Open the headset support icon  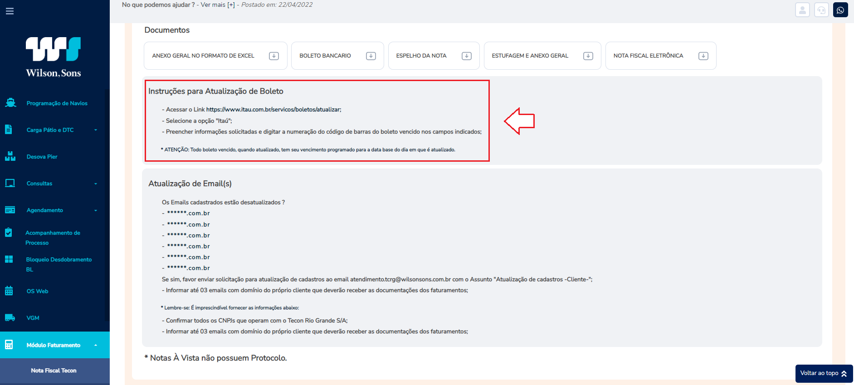point(821,10)
